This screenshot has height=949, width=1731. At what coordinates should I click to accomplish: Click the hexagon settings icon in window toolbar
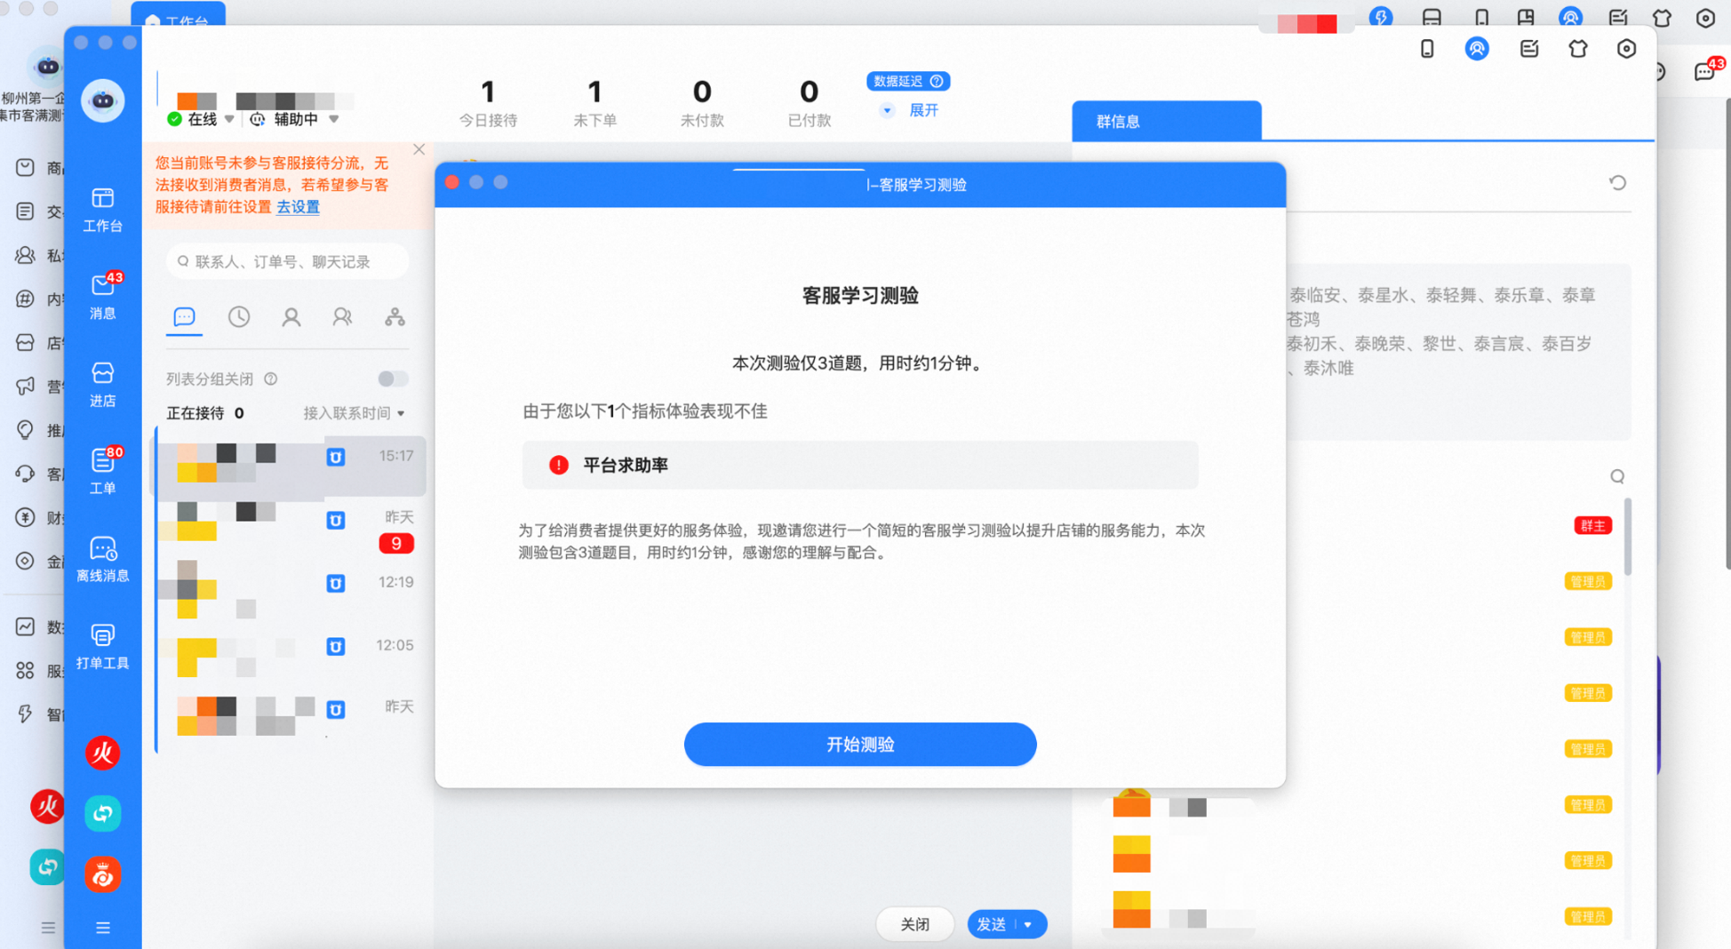click(1626, 49)
